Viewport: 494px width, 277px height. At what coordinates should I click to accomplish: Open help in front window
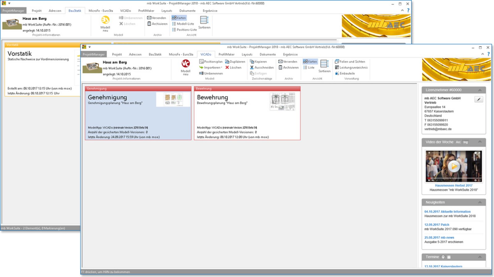pos(488,54)
